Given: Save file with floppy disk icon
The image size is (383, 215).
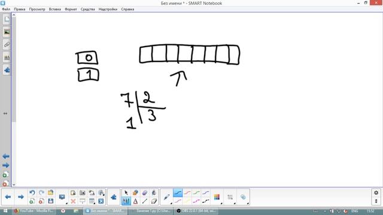Looking at the screenshot, I should click(x=50, y=201).
